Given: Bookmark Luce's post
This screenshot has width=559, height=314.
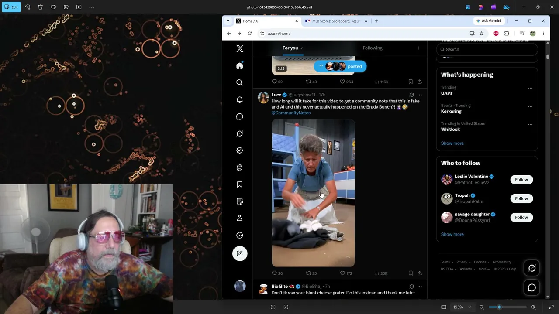Looking at the screenshot, I should point(411,273).
